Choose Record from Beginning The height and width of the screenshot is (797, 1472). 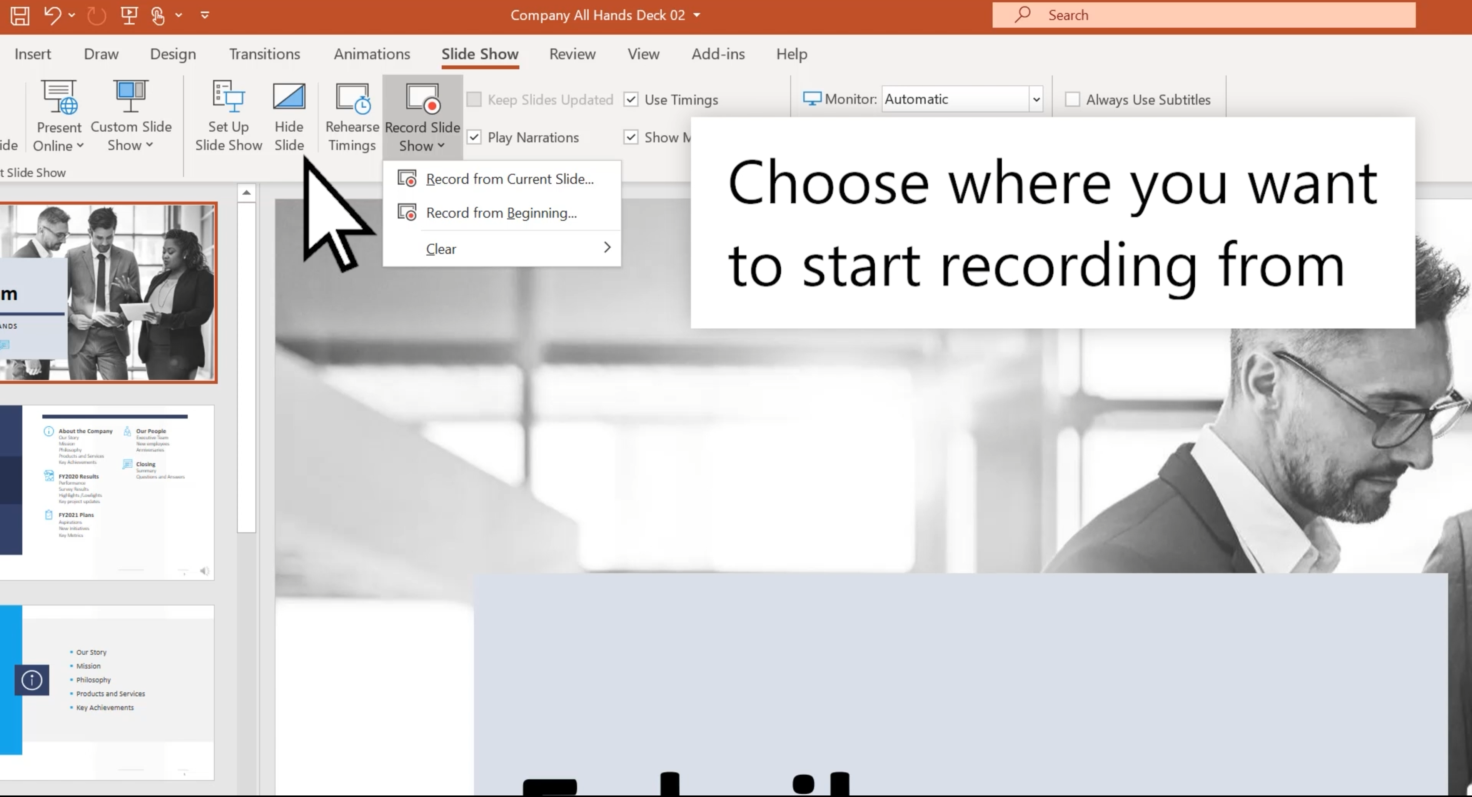point(502,213)
